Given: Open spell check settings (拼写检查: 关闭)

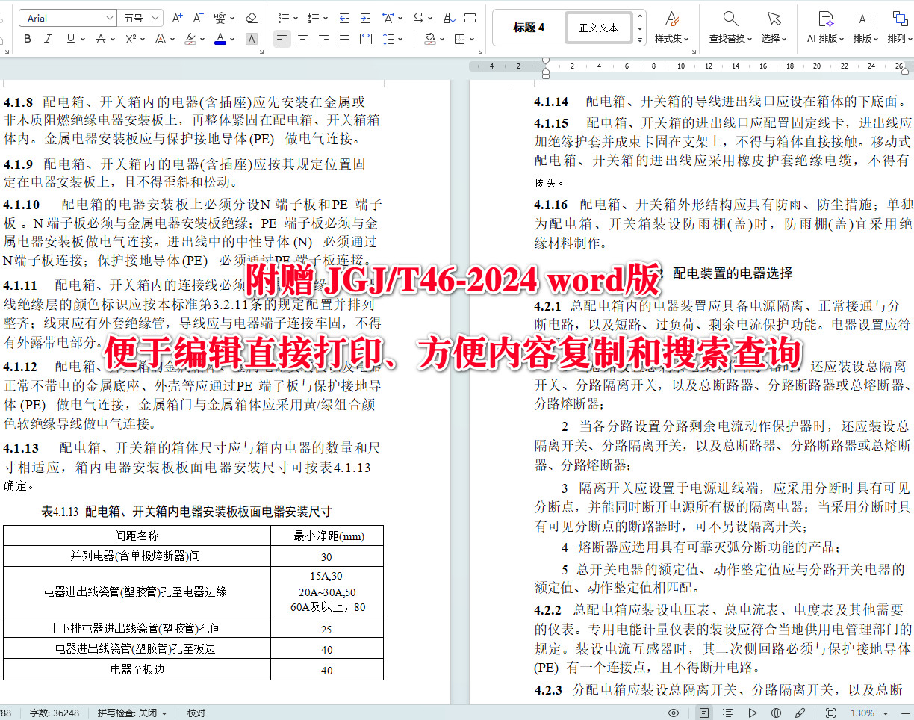Looking at the screenshot, I should [128, 713].
